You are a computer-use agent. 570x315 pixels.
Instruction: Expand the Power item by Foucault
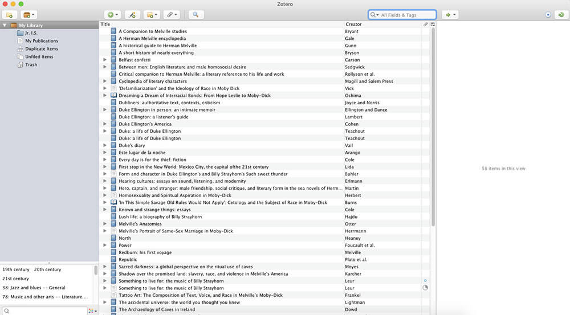(x=105, y=246)
